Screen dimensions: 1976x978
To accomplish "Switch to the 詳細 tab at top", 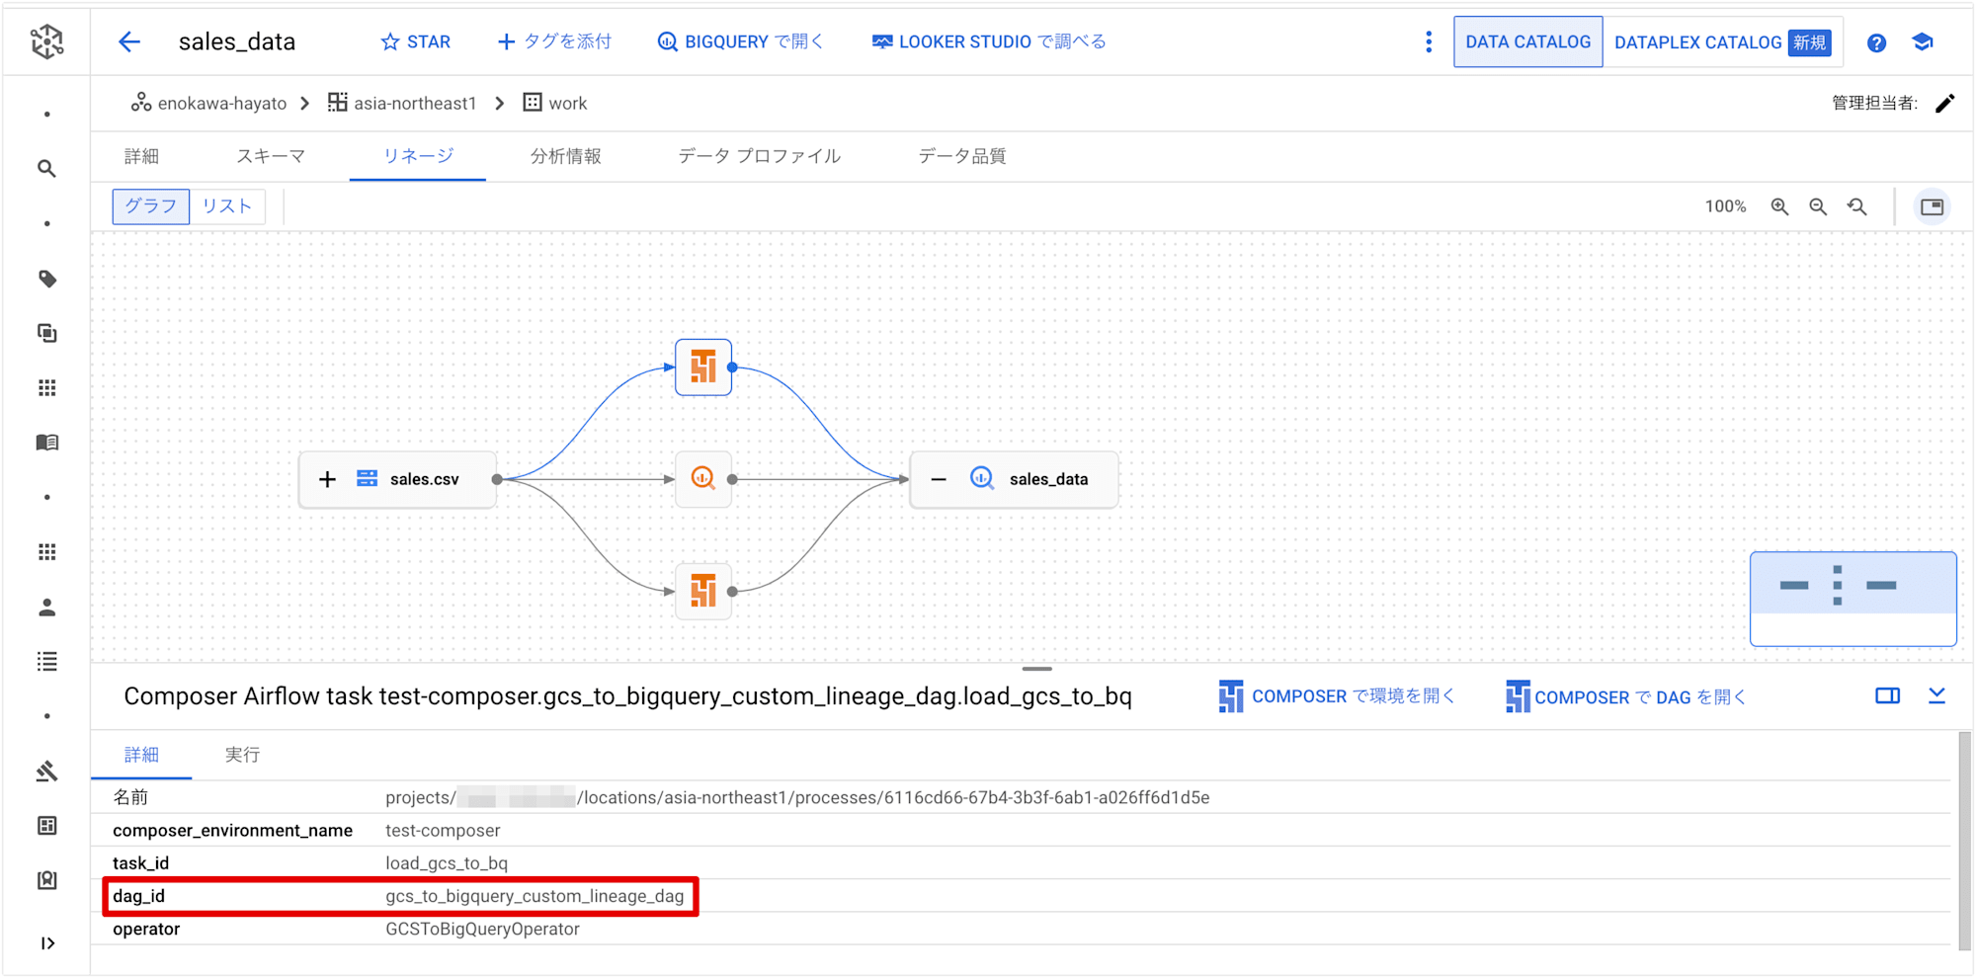I will (x=141, y=156).
